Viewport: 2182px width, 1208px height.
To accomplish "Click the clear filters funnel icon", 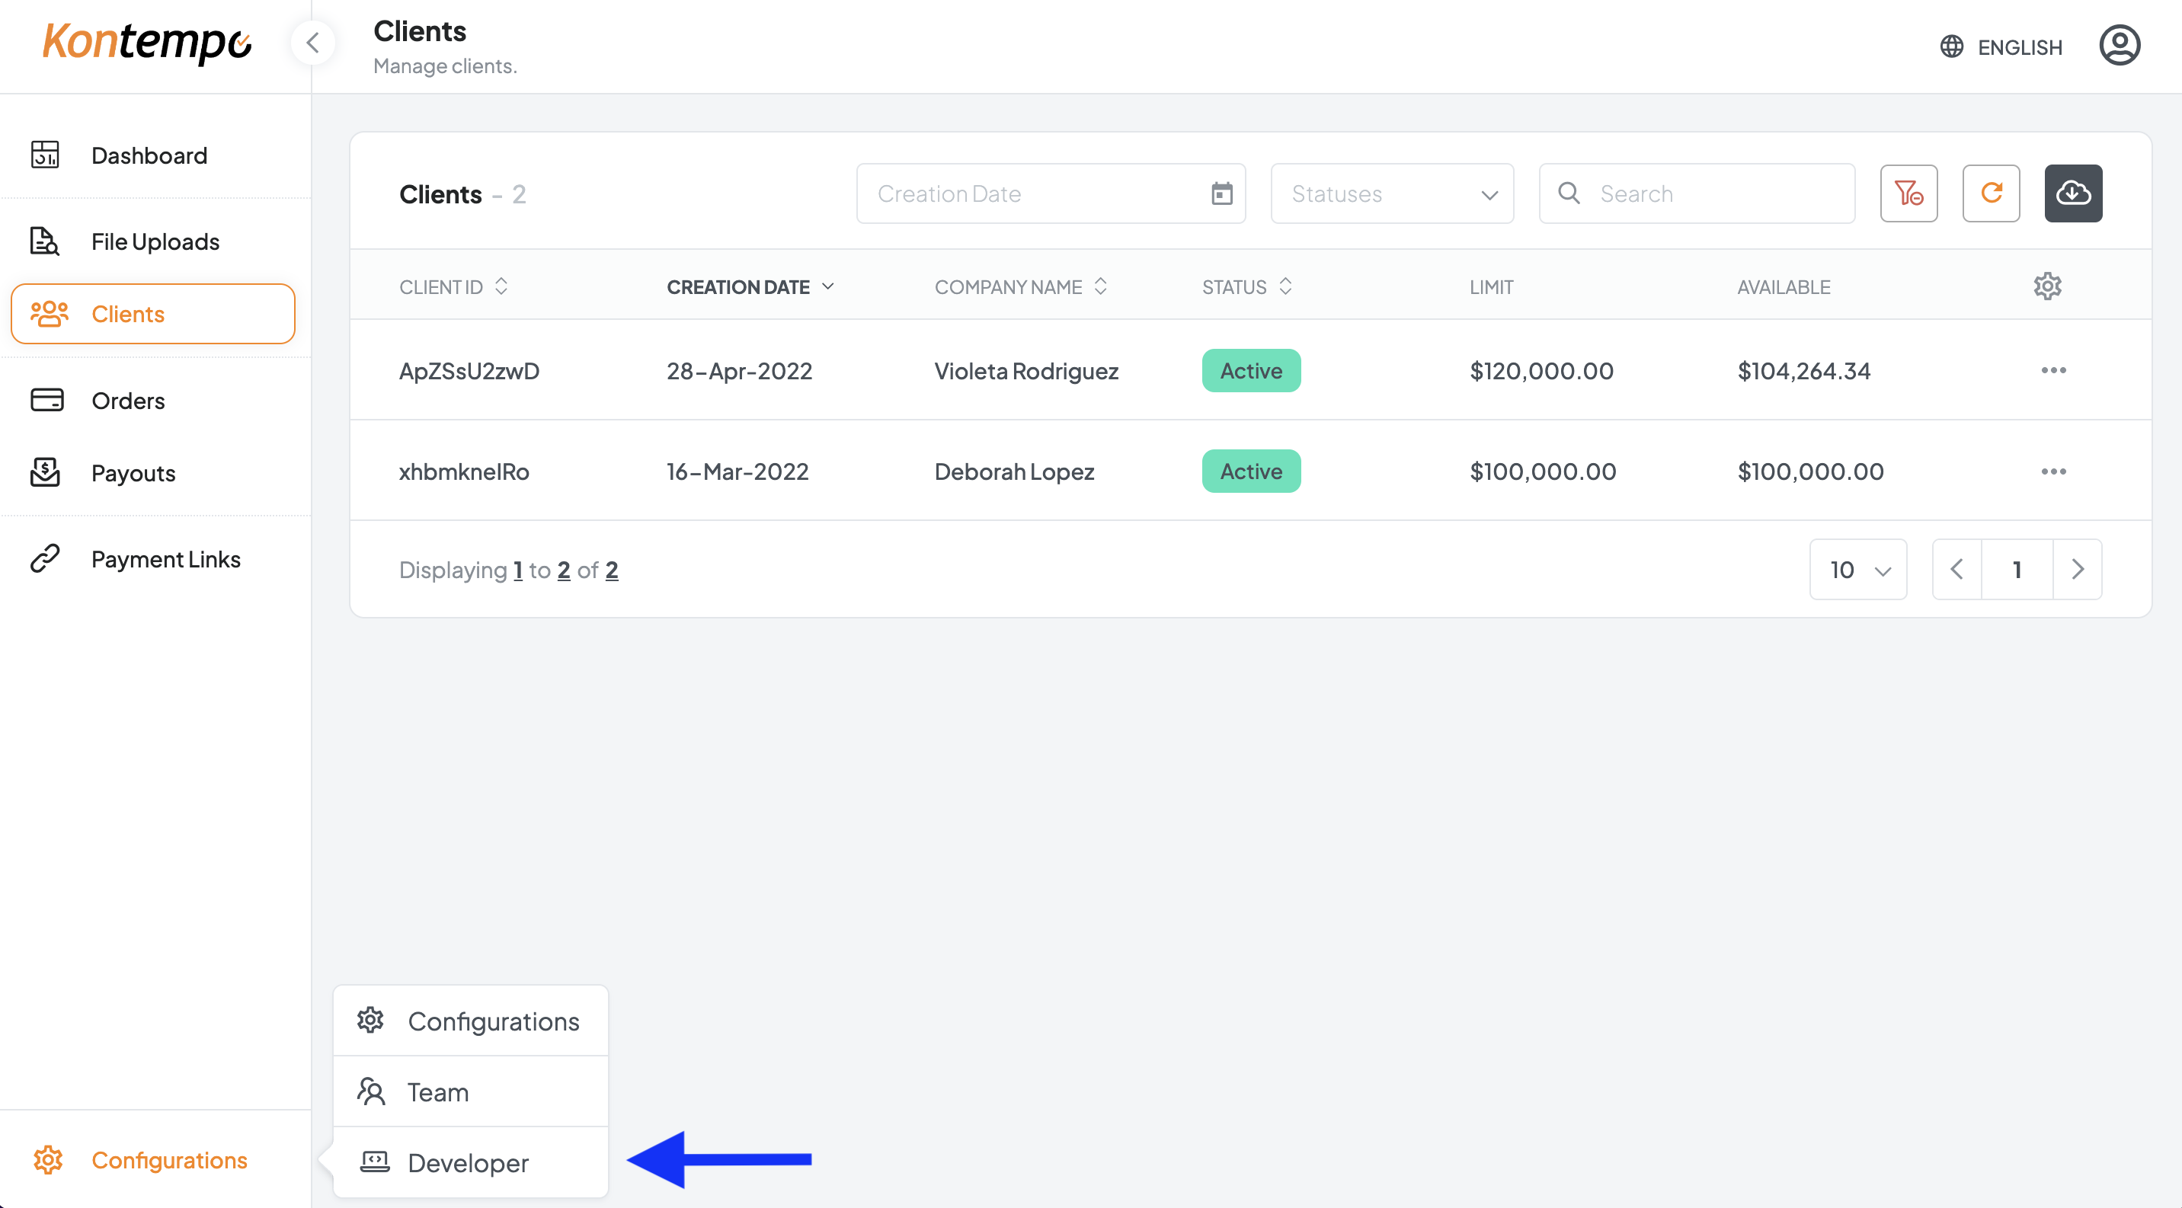I will [1908, 194].
